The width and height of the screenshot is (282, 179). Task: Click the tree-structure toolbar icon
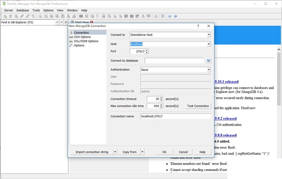pos(98,16)
